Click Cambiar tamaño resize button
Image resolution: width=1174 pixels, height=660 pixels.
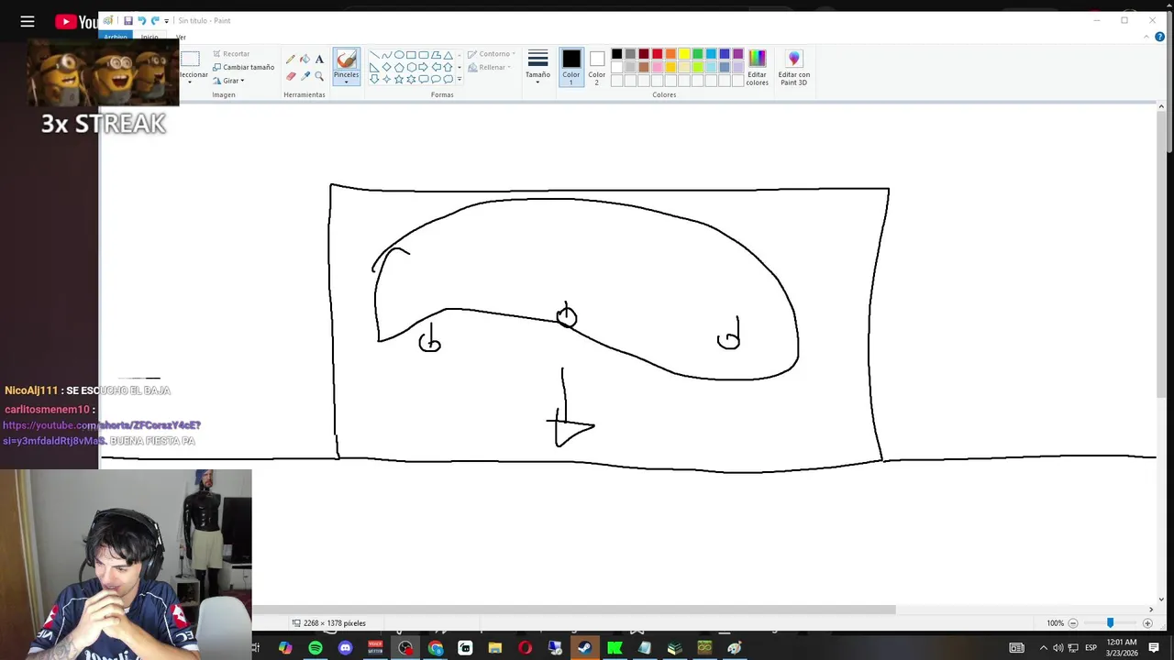click(243, 67)
